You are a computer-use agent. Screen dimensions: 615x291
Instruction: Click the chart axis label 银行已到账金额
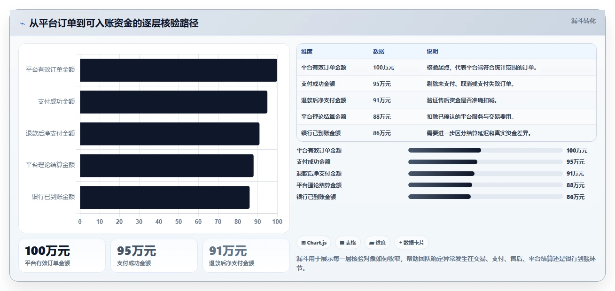[x=53, y=197]
